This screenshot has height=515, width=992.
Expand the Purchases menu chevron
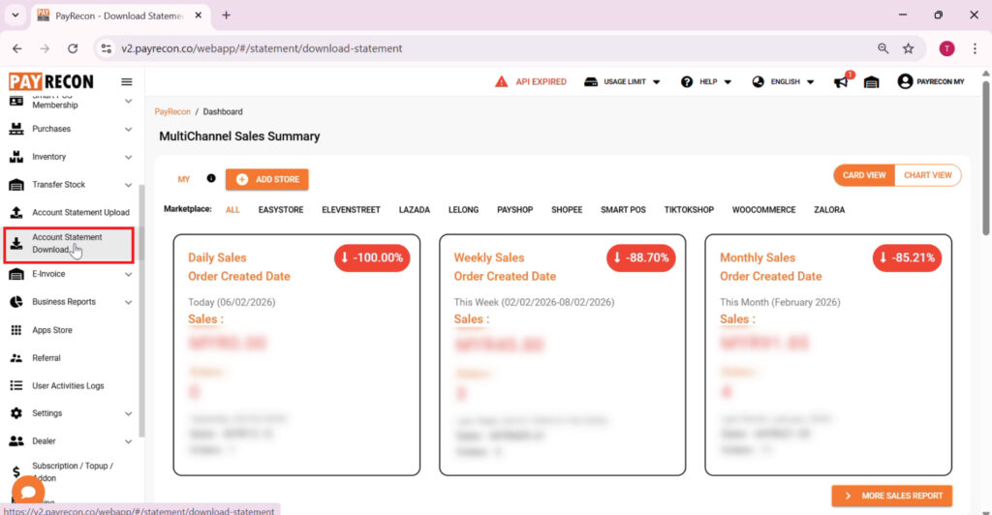(129, 129)
